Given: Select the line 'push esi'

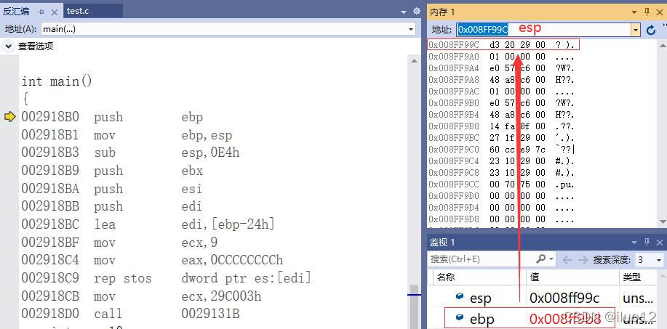Looking at the screenshot, I should (x=112, y=189).
